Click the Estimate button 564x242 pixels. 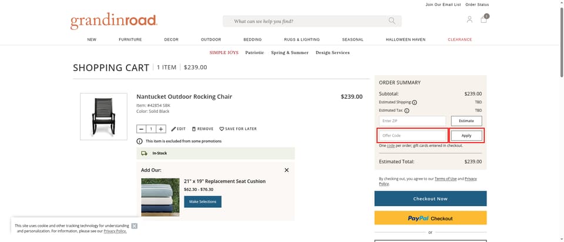[x=466, y=121]
